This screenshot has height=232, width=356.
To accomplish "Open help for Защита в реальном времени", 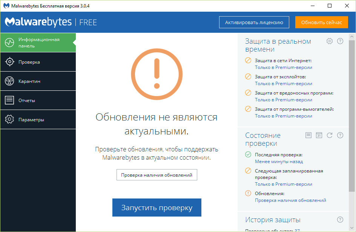I will coord(340,41).
